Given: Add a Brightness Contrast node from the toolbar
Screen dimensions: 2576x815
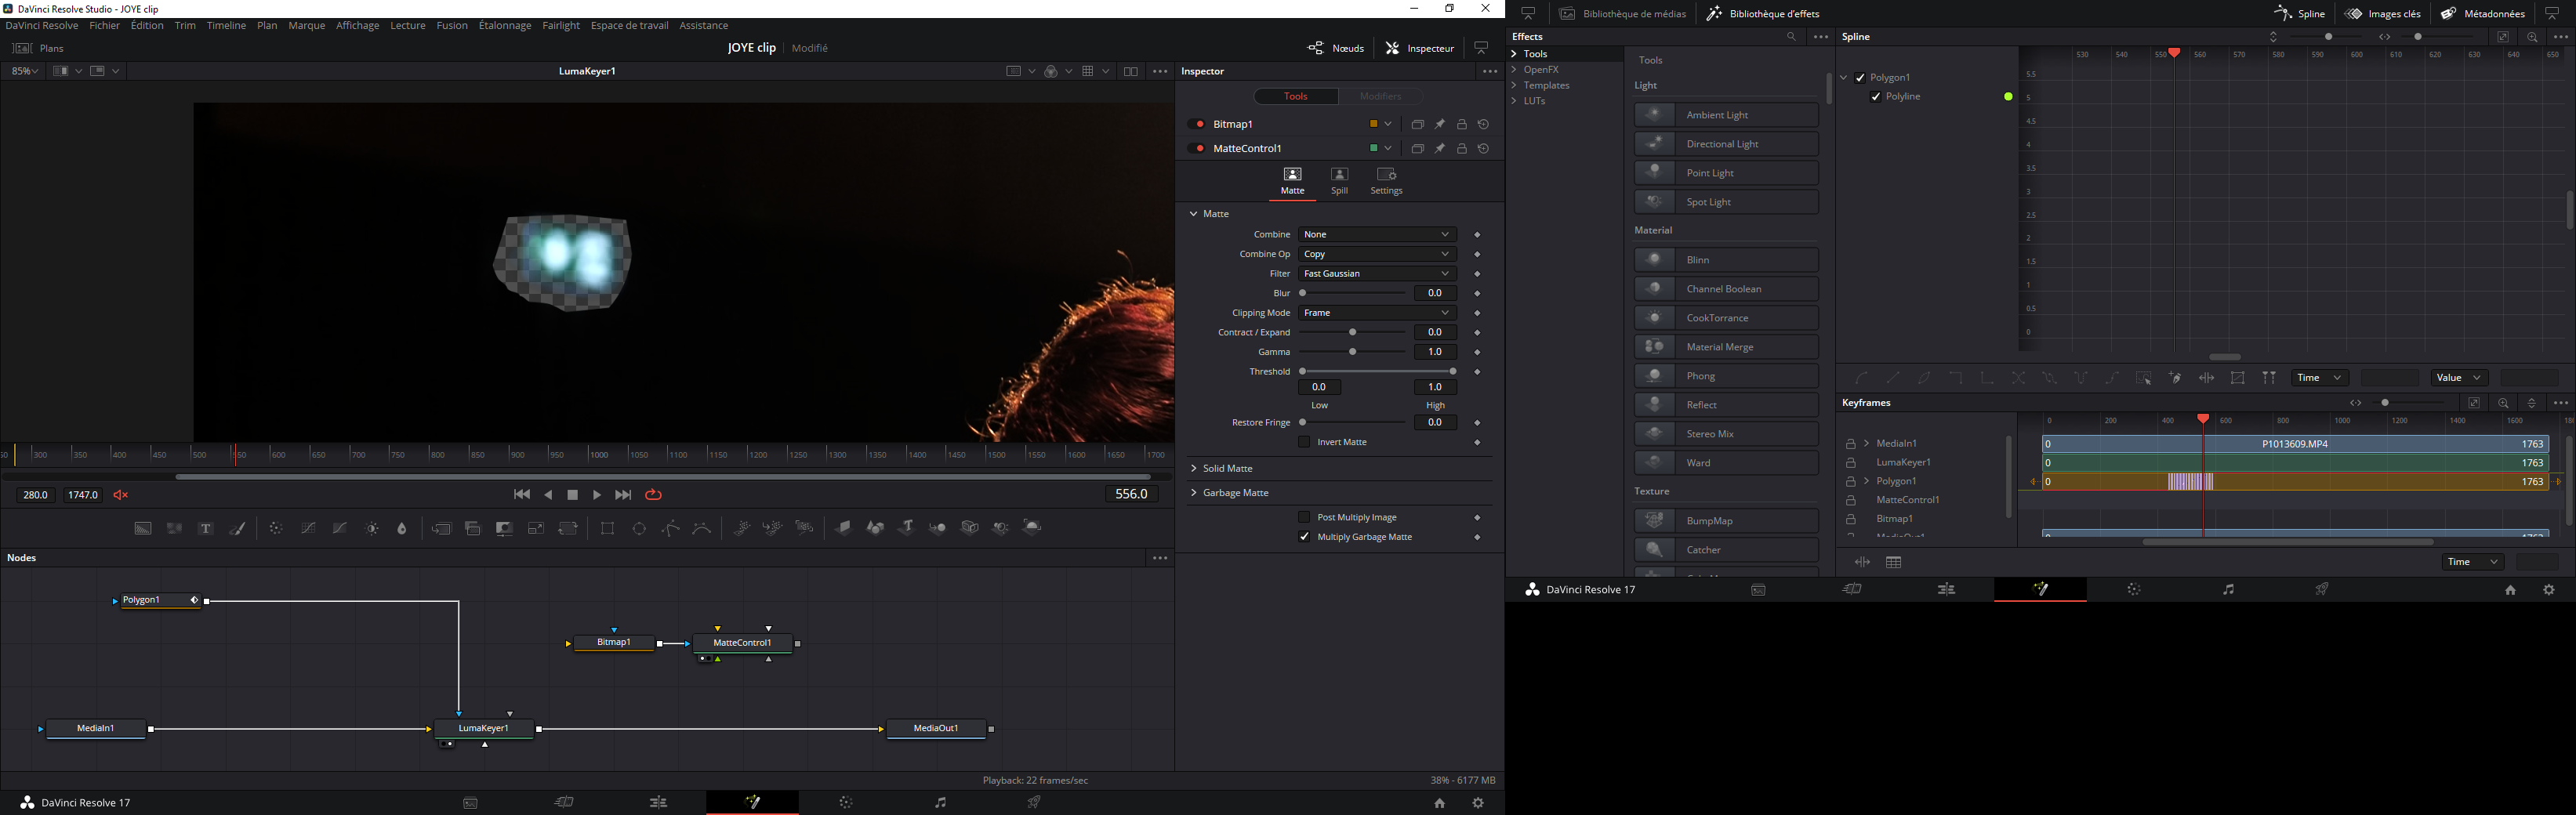Looking at the screenshot, I should (372, 528).
